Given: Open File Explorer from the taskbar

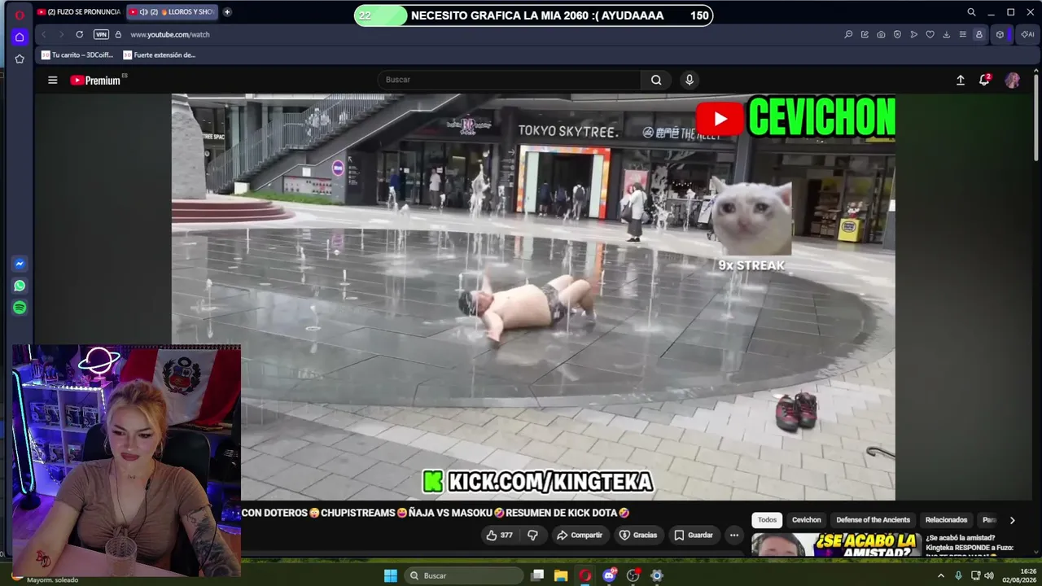Looking at the screenshot, I should click(x=561, y=575).
